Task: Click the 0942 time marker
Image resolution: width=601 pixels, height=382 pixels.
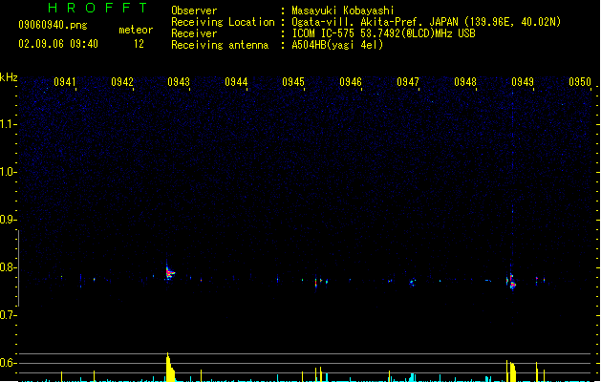Action: 122,82
